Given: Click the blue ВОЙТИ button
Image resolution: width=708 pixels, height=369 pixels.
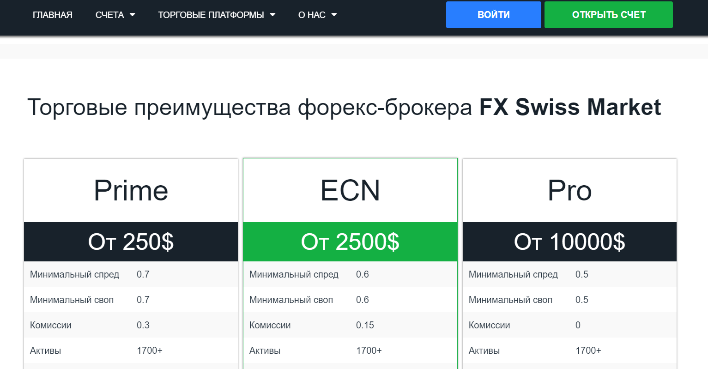Looking at the screenshot, I should [494, 15].
